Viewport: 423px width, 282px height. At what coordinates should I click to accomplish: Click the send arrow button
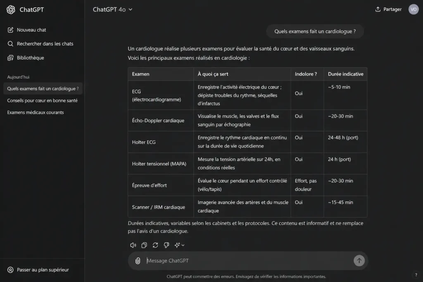(x=359, y=261)
